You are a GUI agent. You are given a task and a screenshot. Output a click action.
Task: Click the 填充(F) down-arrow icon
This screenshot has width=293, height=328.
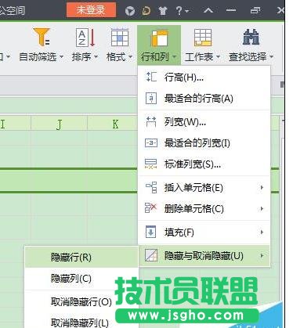(x=150, y=232)
